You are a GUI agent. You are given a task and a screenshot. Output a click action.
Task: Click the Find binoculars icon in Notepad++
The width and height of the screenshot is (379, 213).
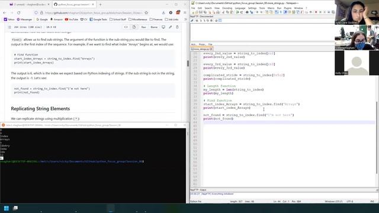coord(247,12)
